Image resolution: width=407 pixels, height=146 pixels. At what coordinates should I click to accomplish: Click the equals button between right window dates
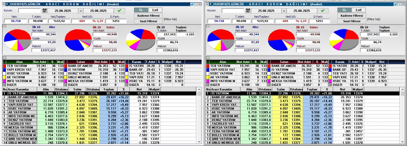(x=284, y=11)
